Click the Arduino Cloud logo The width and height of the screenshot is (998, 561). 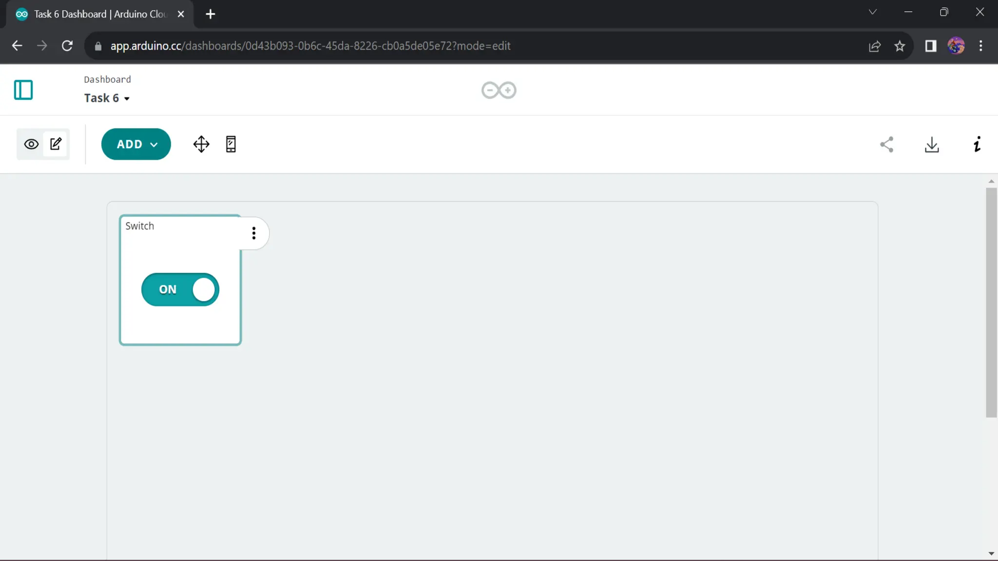499,90
